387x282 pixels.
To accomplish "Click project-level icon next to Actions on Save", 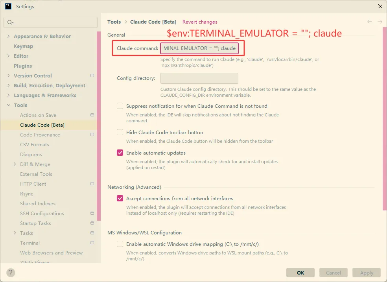I will pos(92,115).
